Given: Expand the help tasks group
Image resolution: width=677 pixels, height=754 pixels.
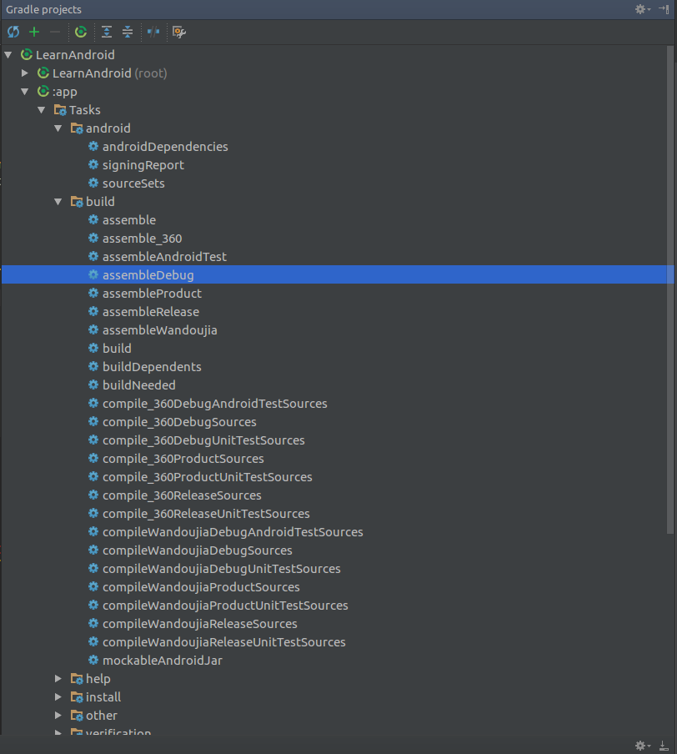Looking at the screenshot, I should (x=58, y=678).
